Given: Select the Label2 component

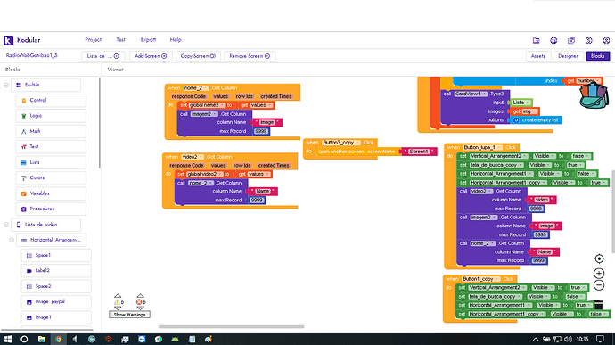Looking at the screenshot, I should tap(56, 271).
